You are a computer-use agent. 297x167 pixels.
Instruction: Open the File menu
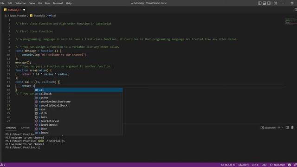pos(2,3)
